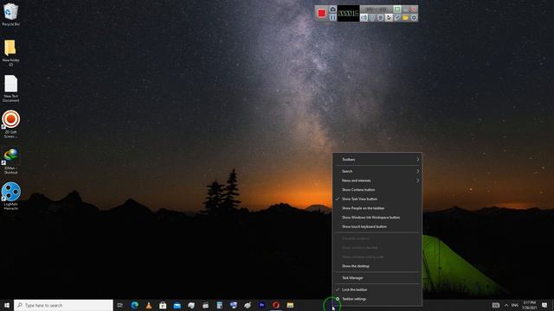This screenshot has height=311, width=554.
Task: Select the LogiMolo desktop icon
Action: point(10,196)
